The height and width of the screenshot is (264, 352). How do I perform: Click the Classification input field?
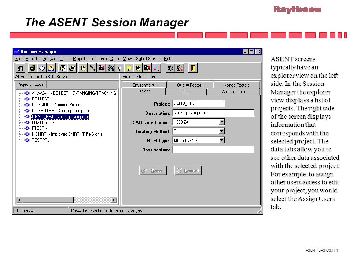click(214, 150)
